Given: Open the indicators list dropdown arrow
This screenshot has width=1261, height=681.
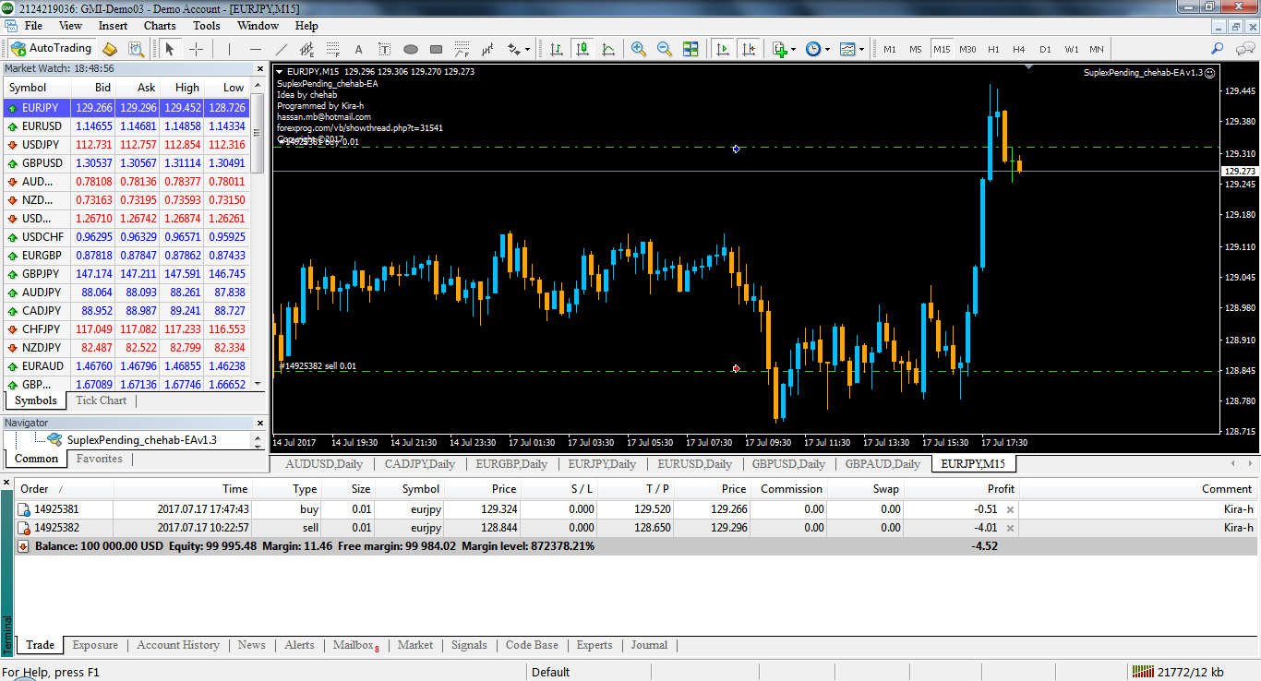Looking at the screenshot, I should click(793, 49).
